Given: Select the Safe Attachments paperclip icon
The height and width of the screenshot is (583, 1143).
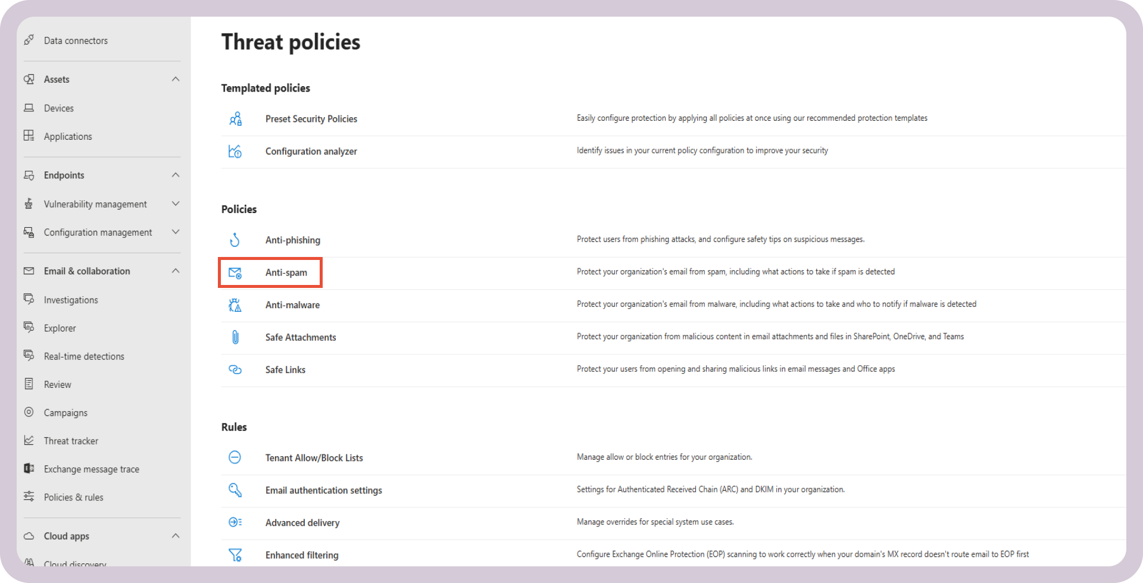Looking at the screenshot, I should 235,337.
